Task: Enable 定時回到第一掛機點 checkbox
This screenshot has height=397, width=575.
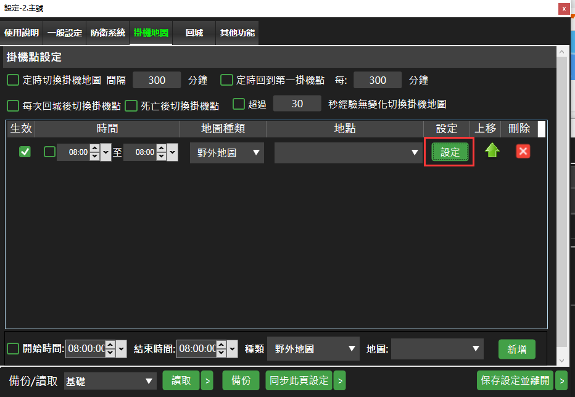Action: (226, 80)
